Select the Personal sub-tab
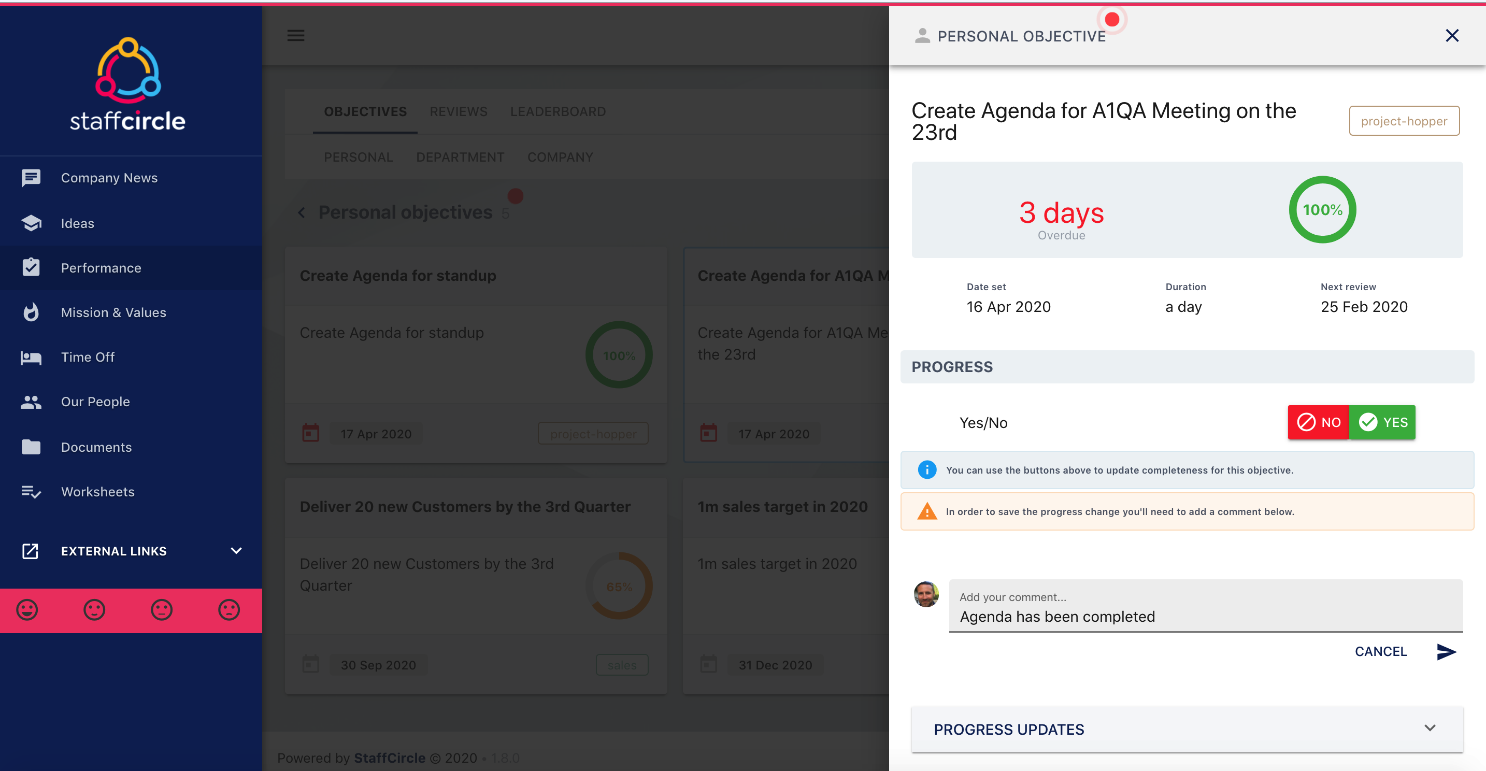1486x771 pixels. 358,158
